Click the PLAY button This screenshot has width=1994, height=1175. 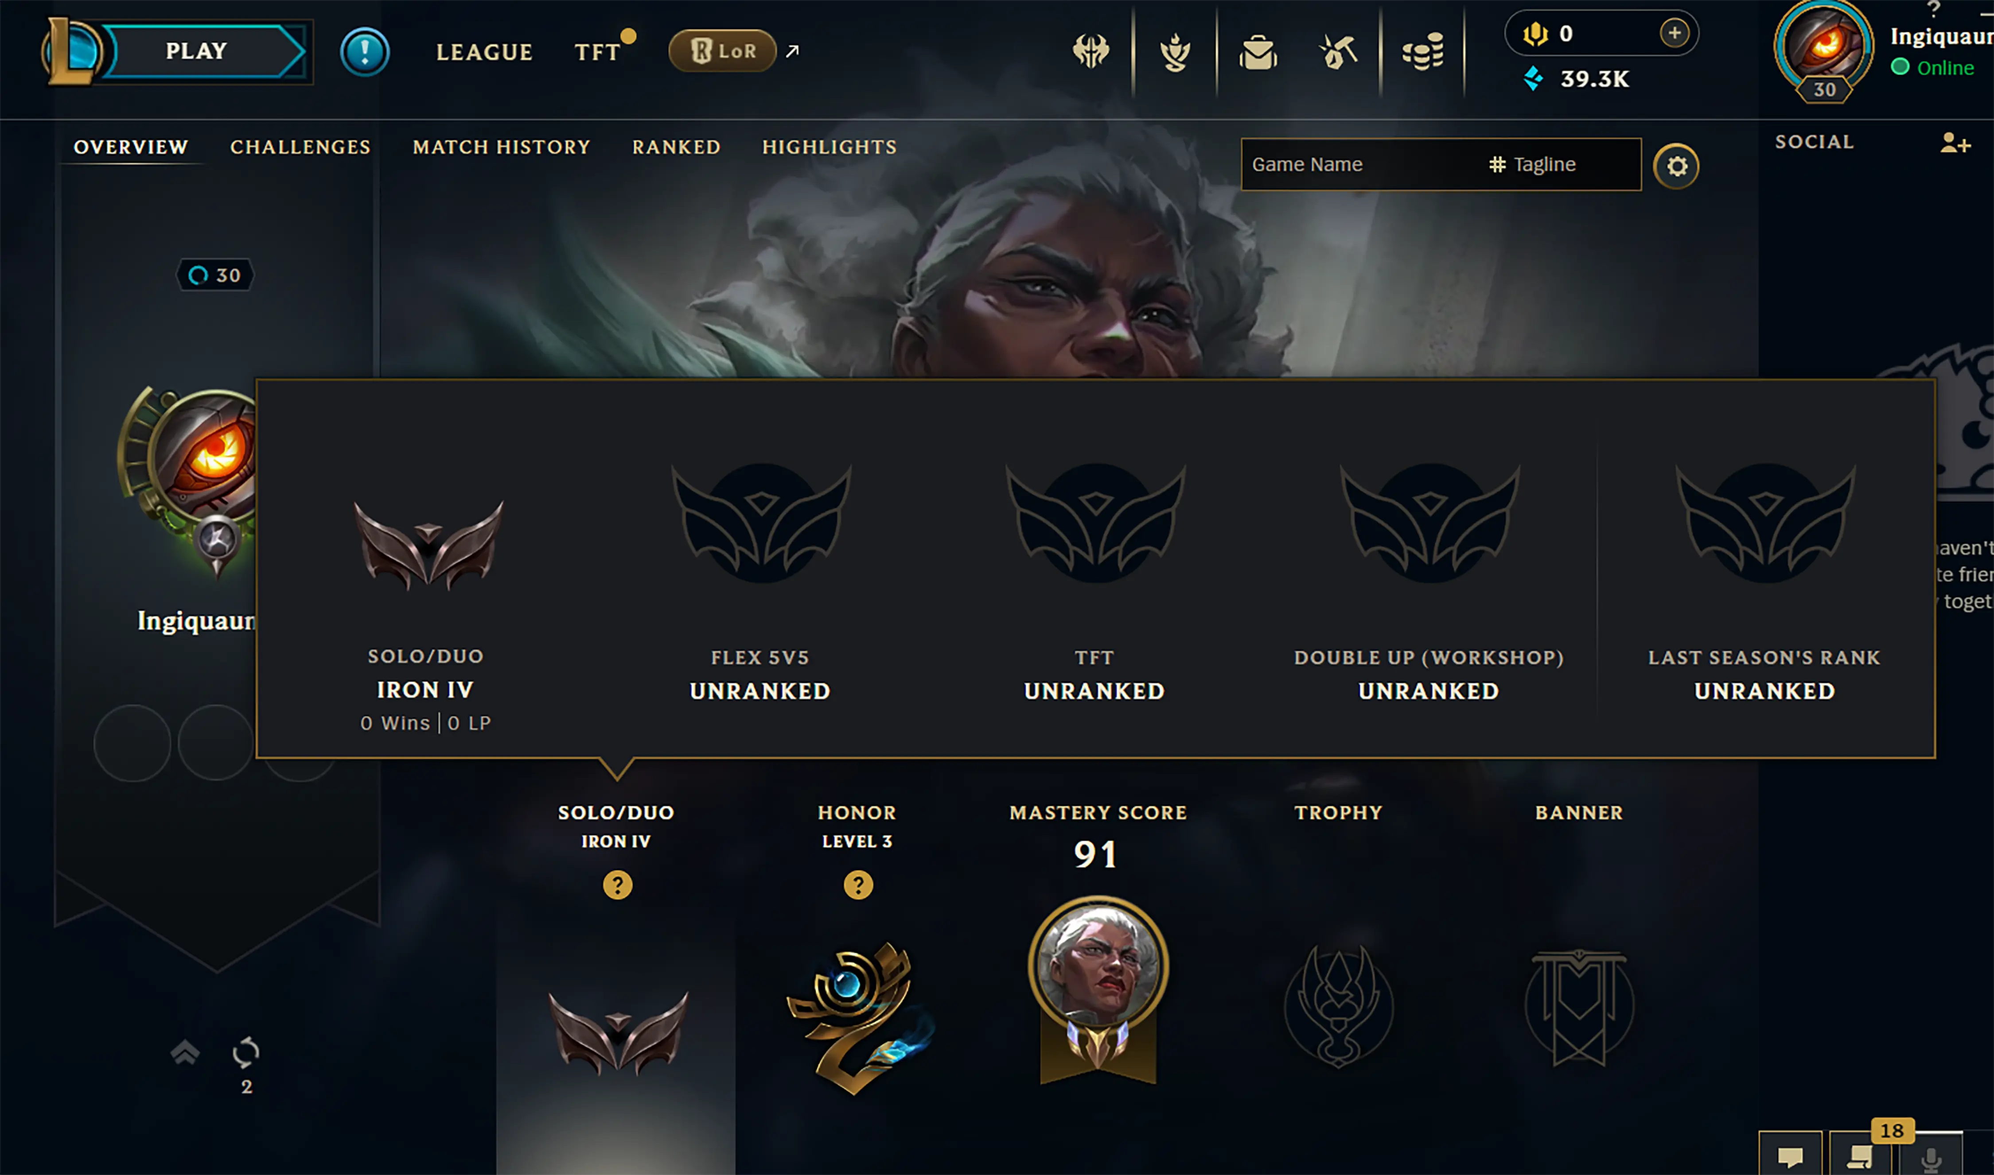pyautogui.click(x=196, y=51)
